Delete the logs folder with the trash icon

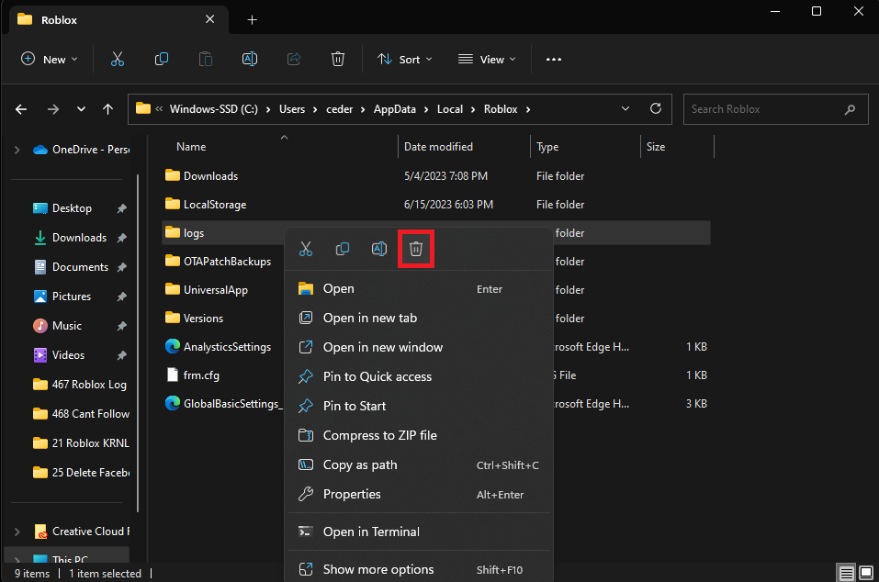(416, 248)
